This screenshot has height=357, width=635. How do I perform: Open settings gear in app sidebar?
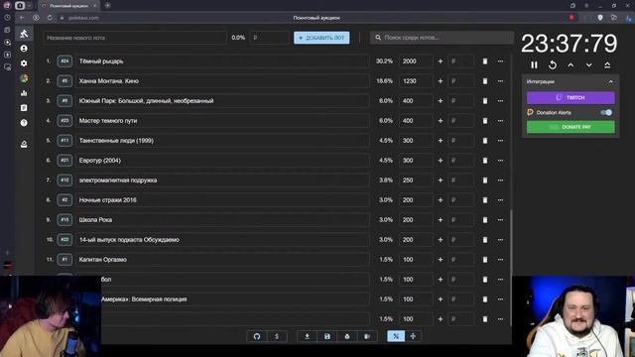click(x=24, y=63)
